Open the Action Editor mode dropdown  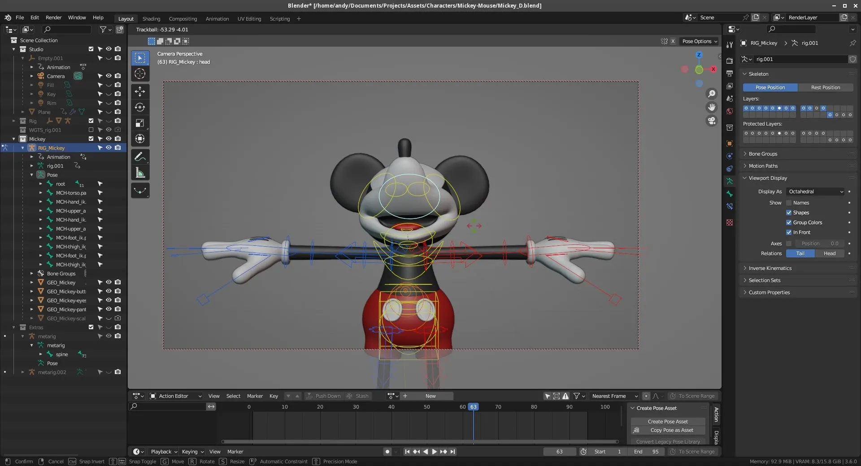pos(175,396)
